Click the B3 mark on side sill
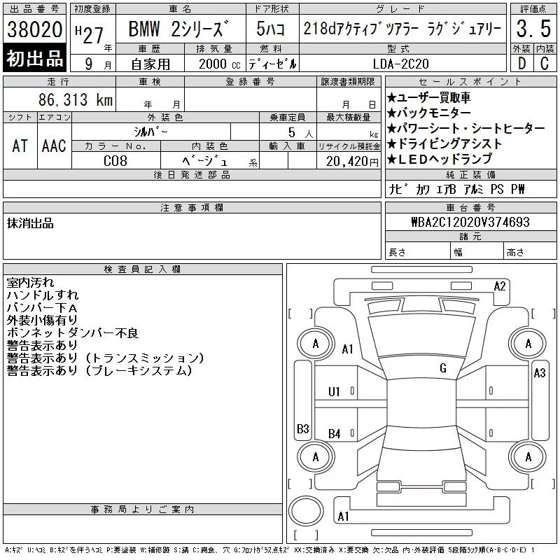Viewport: 560px width, 560px height. pyautogui.click(x=303, y=428)
